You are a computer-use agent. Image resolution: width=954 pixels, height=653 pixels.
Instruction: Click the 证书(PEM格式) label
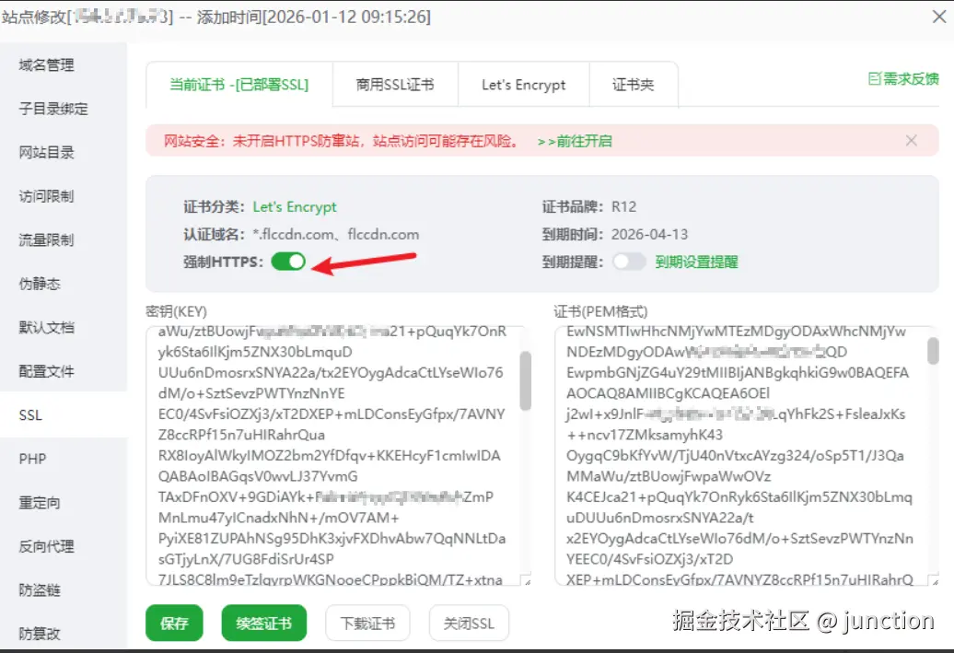pyautogui.click(x=600, y=311)
